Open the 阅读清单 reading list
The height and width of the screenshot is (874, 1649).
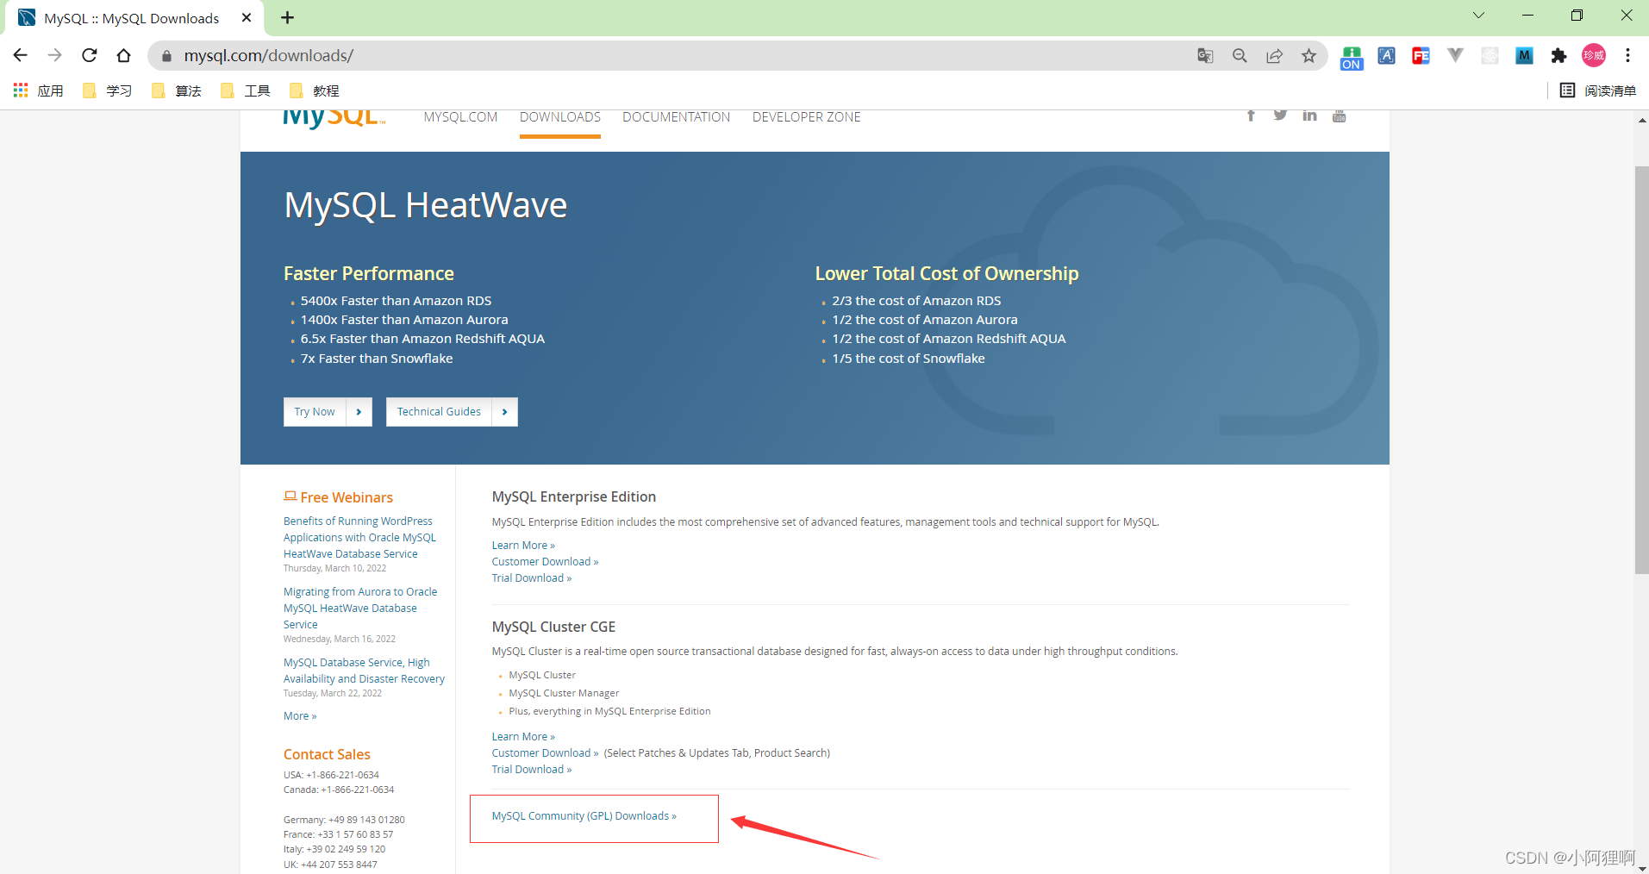[x=1598, y=91]
